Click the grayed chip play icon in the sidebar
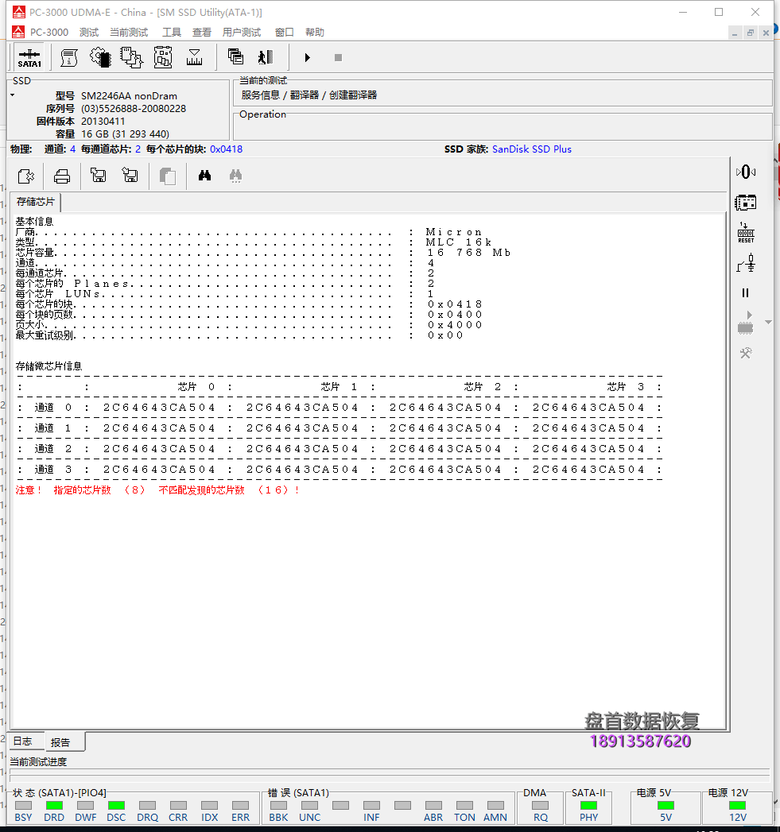 click(x=746, y=323)
